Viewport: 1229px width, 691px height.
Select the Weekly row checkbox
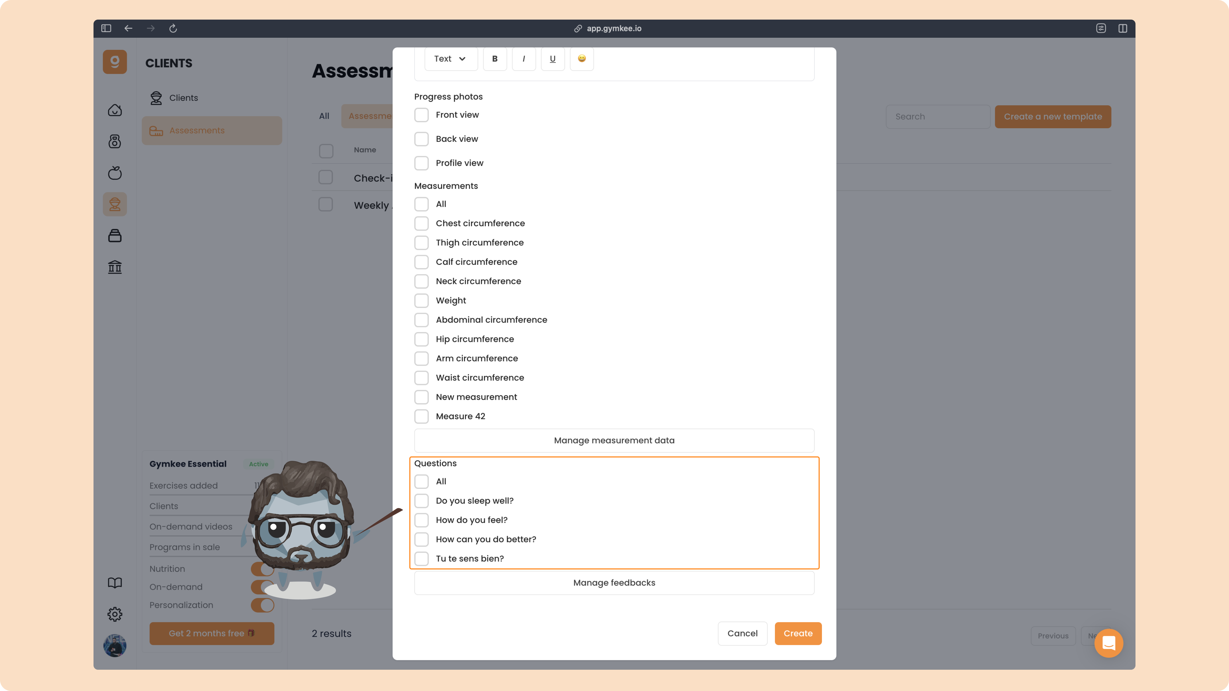[x=325, y=204]
